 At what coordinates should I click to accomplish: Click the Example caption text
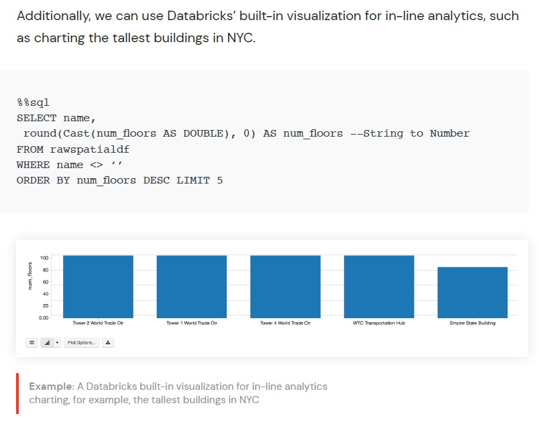coord(178,393)
